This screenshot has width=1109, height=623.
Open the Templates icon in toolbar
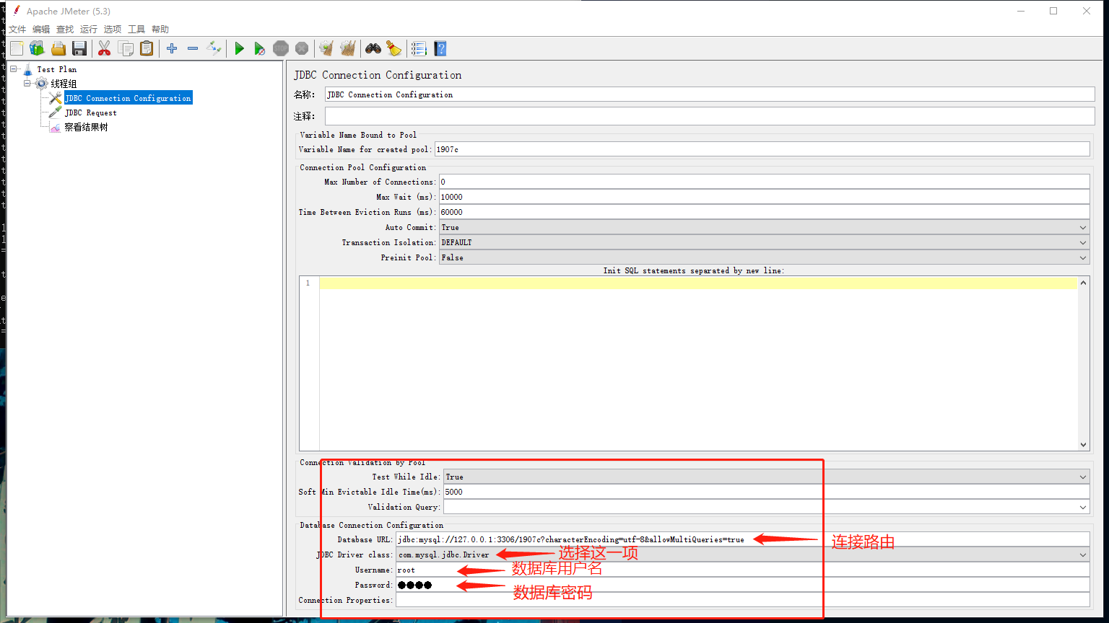[38, 48]
